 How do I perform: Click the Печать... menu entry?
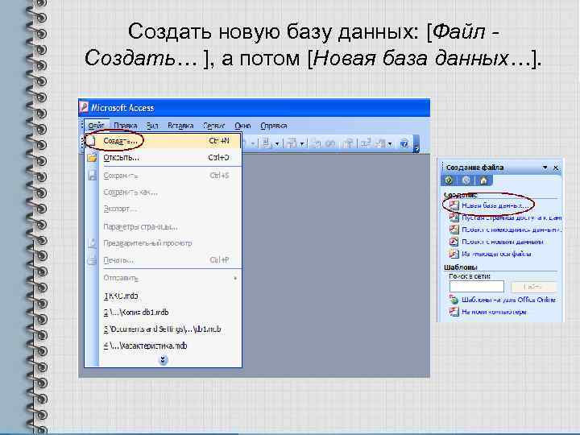163,260
